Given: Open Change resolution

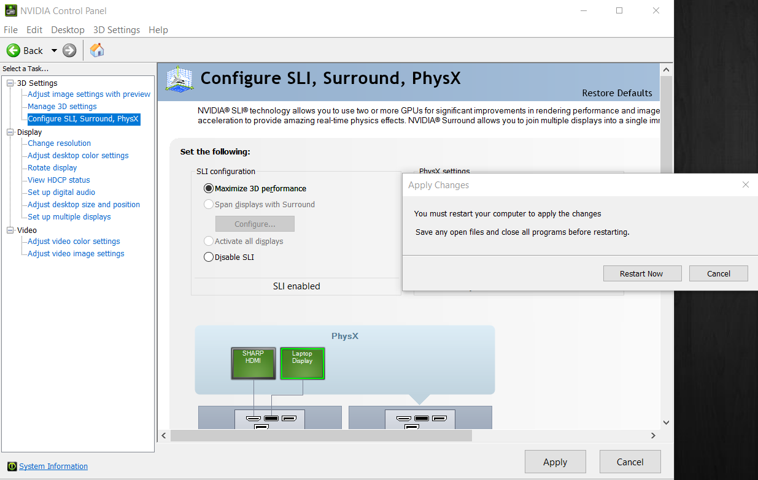Looking at the screenshot, I should click(x=59, y=143).
